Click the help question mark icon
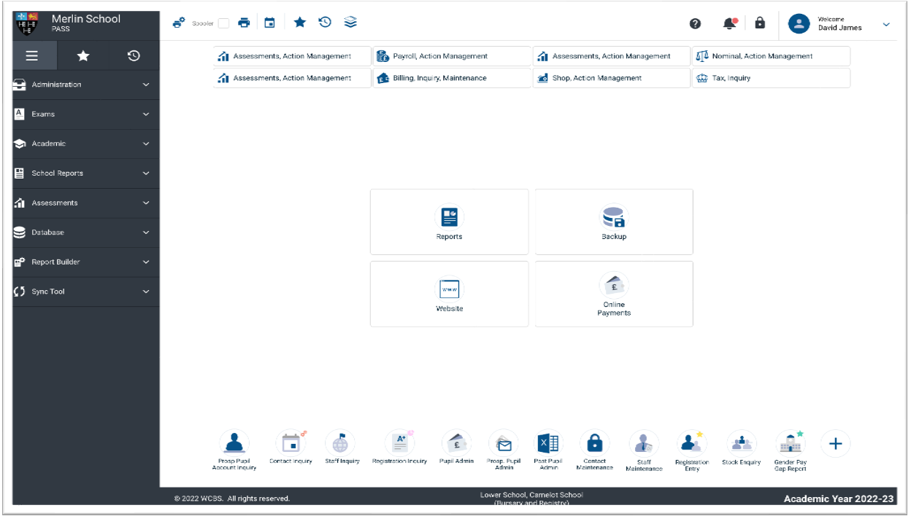The width and height of the screenshot is (911, 516). click(x=695, y=23)
